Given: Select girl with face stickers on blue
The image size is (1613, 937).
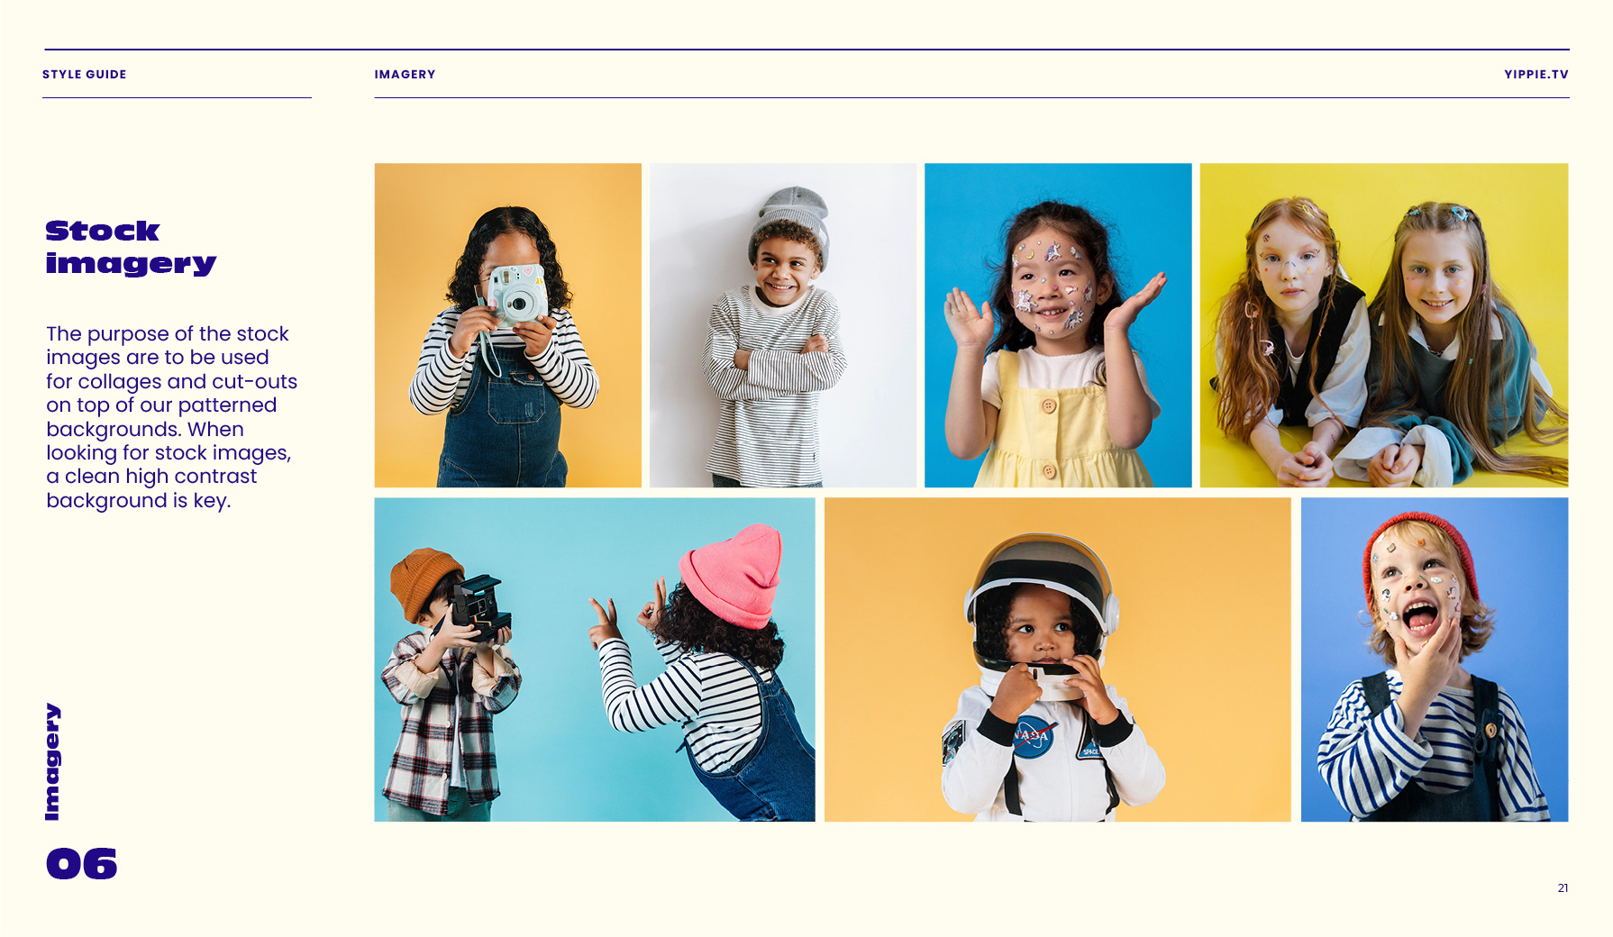Looking at the screenshot, I should point(1058,325).
